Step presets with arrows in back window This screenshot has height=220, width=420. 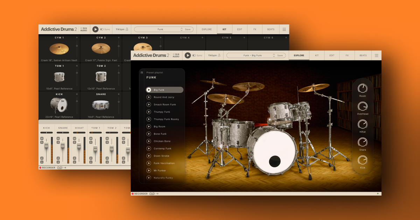182,29
